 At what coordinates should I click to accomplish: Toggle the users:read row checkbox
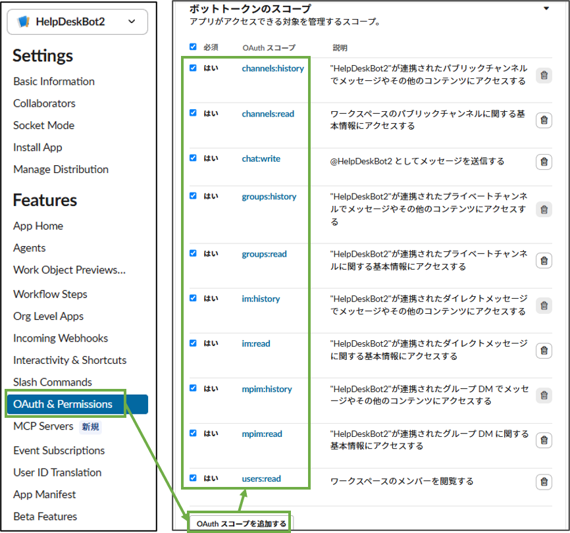pyautogui.click(x=193, y=478)
